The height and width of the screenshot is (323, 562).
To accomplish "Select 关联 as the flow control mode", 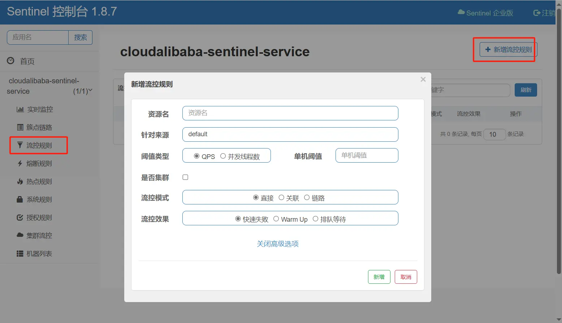I will click(281, 198).
